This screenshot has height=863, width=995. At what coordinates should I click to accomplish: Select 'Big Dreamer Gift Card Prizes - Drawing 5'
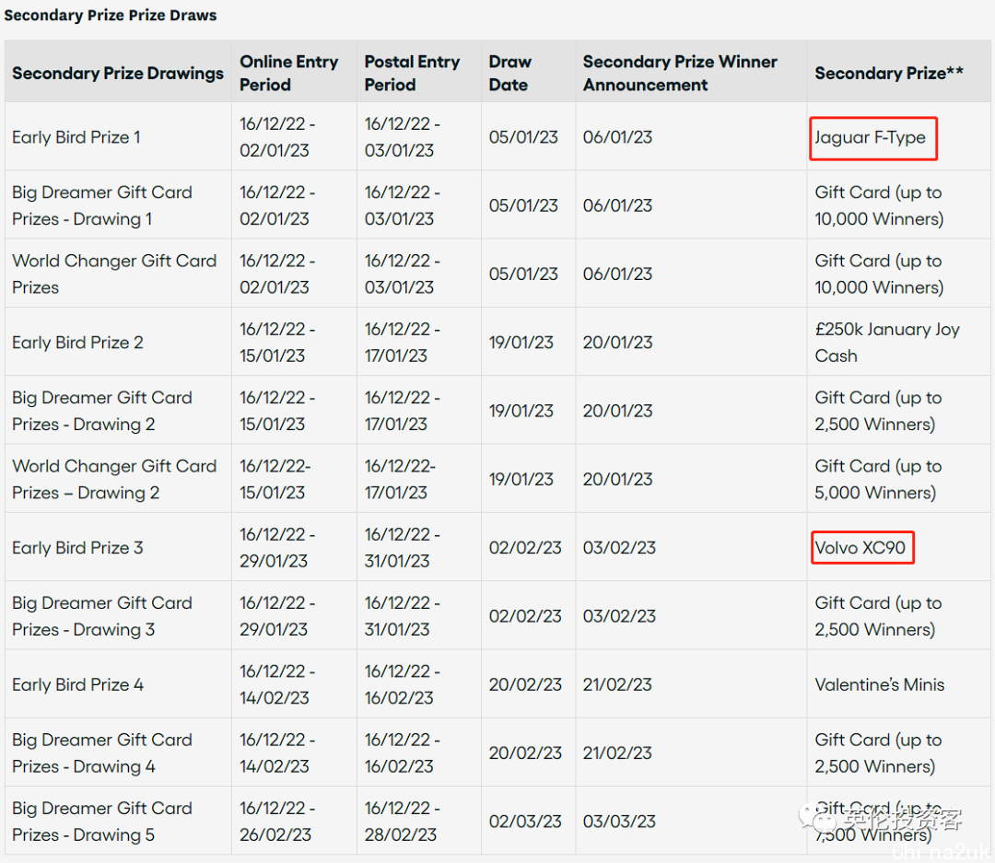point(102,822)
